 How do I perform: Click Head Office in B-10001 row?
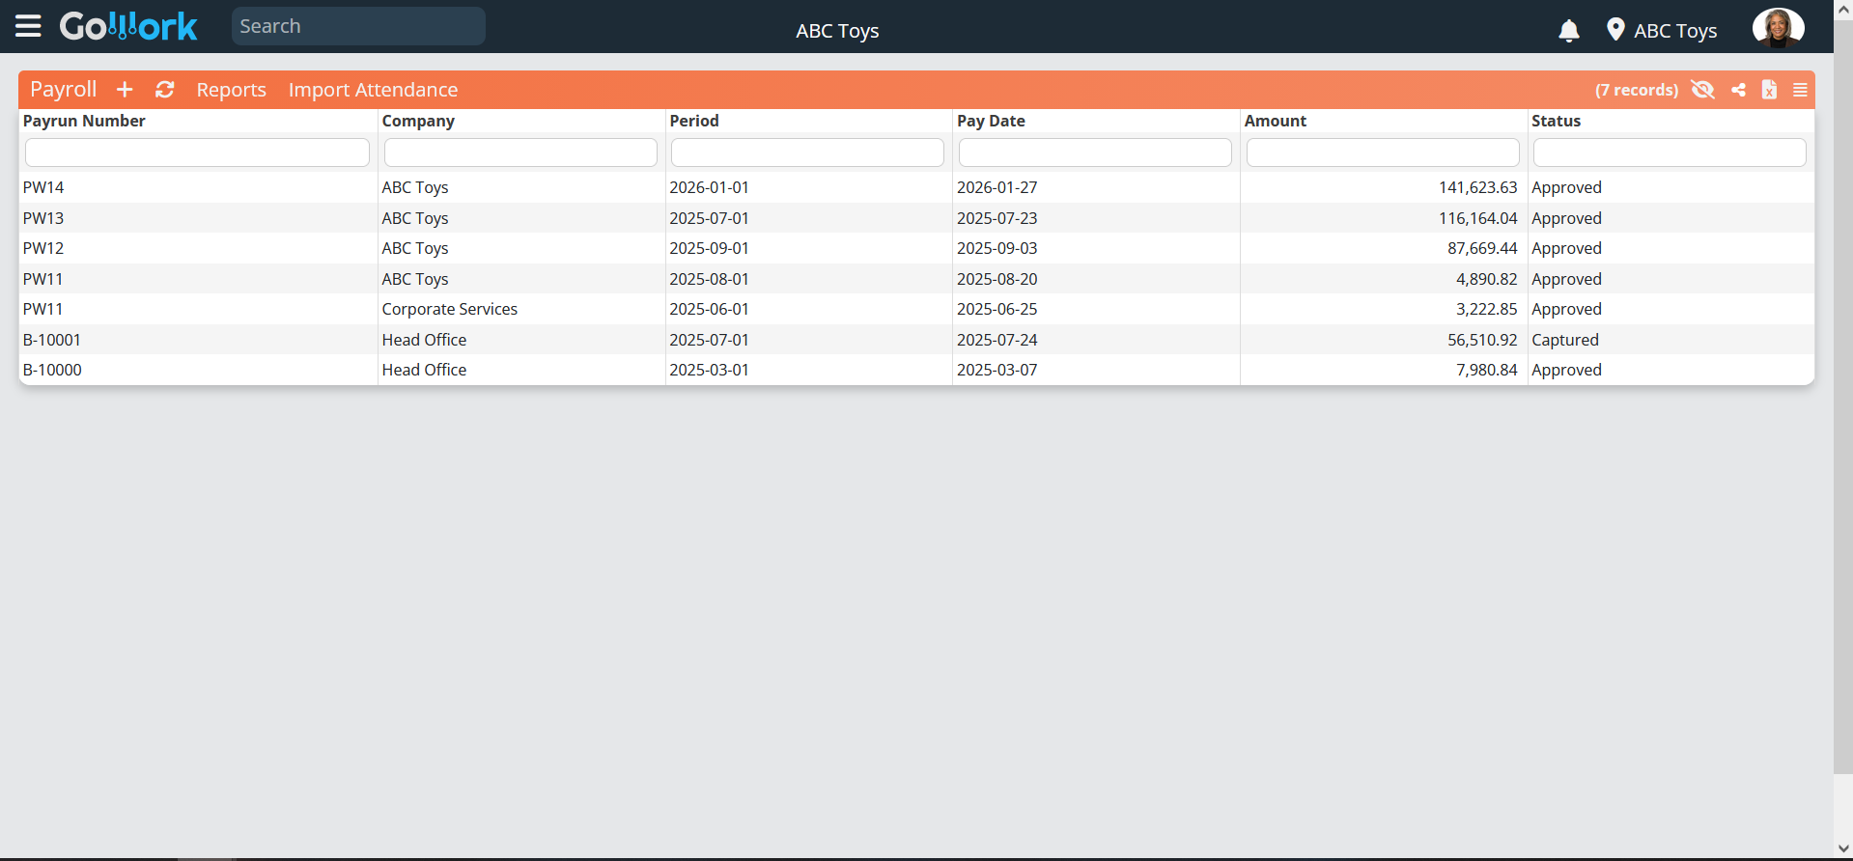click(x=424, y=340)
